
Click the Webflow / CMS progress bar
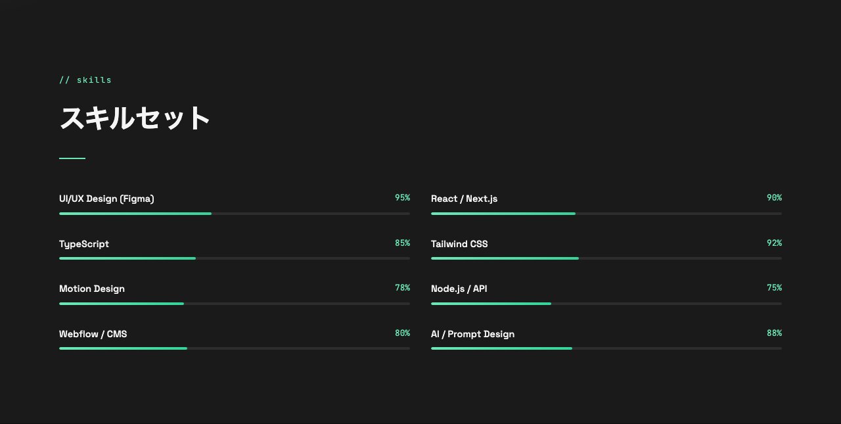(234, 348)
